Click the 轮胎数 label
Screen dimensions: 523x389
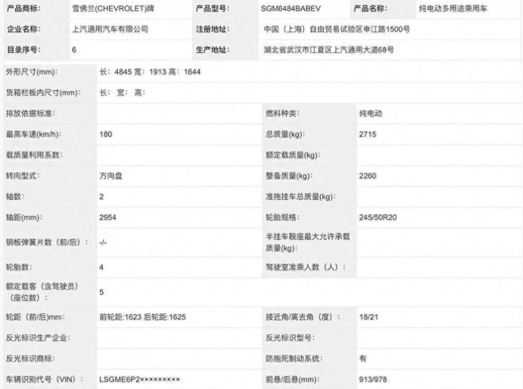coord(19,267)
